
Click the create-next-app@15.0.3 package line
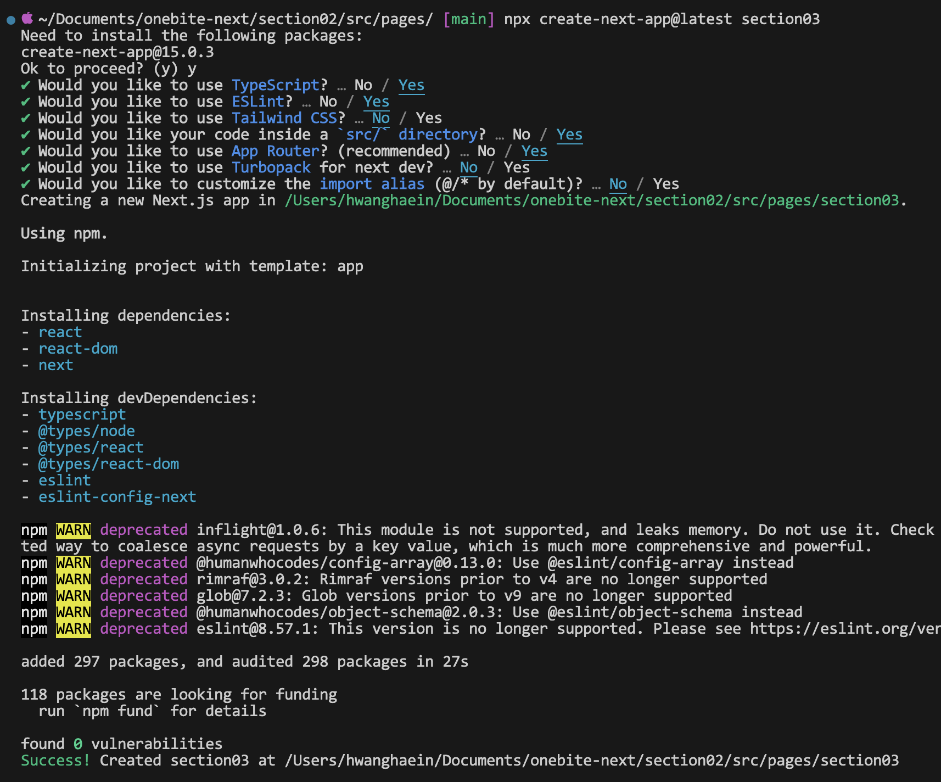click(117, 53)
